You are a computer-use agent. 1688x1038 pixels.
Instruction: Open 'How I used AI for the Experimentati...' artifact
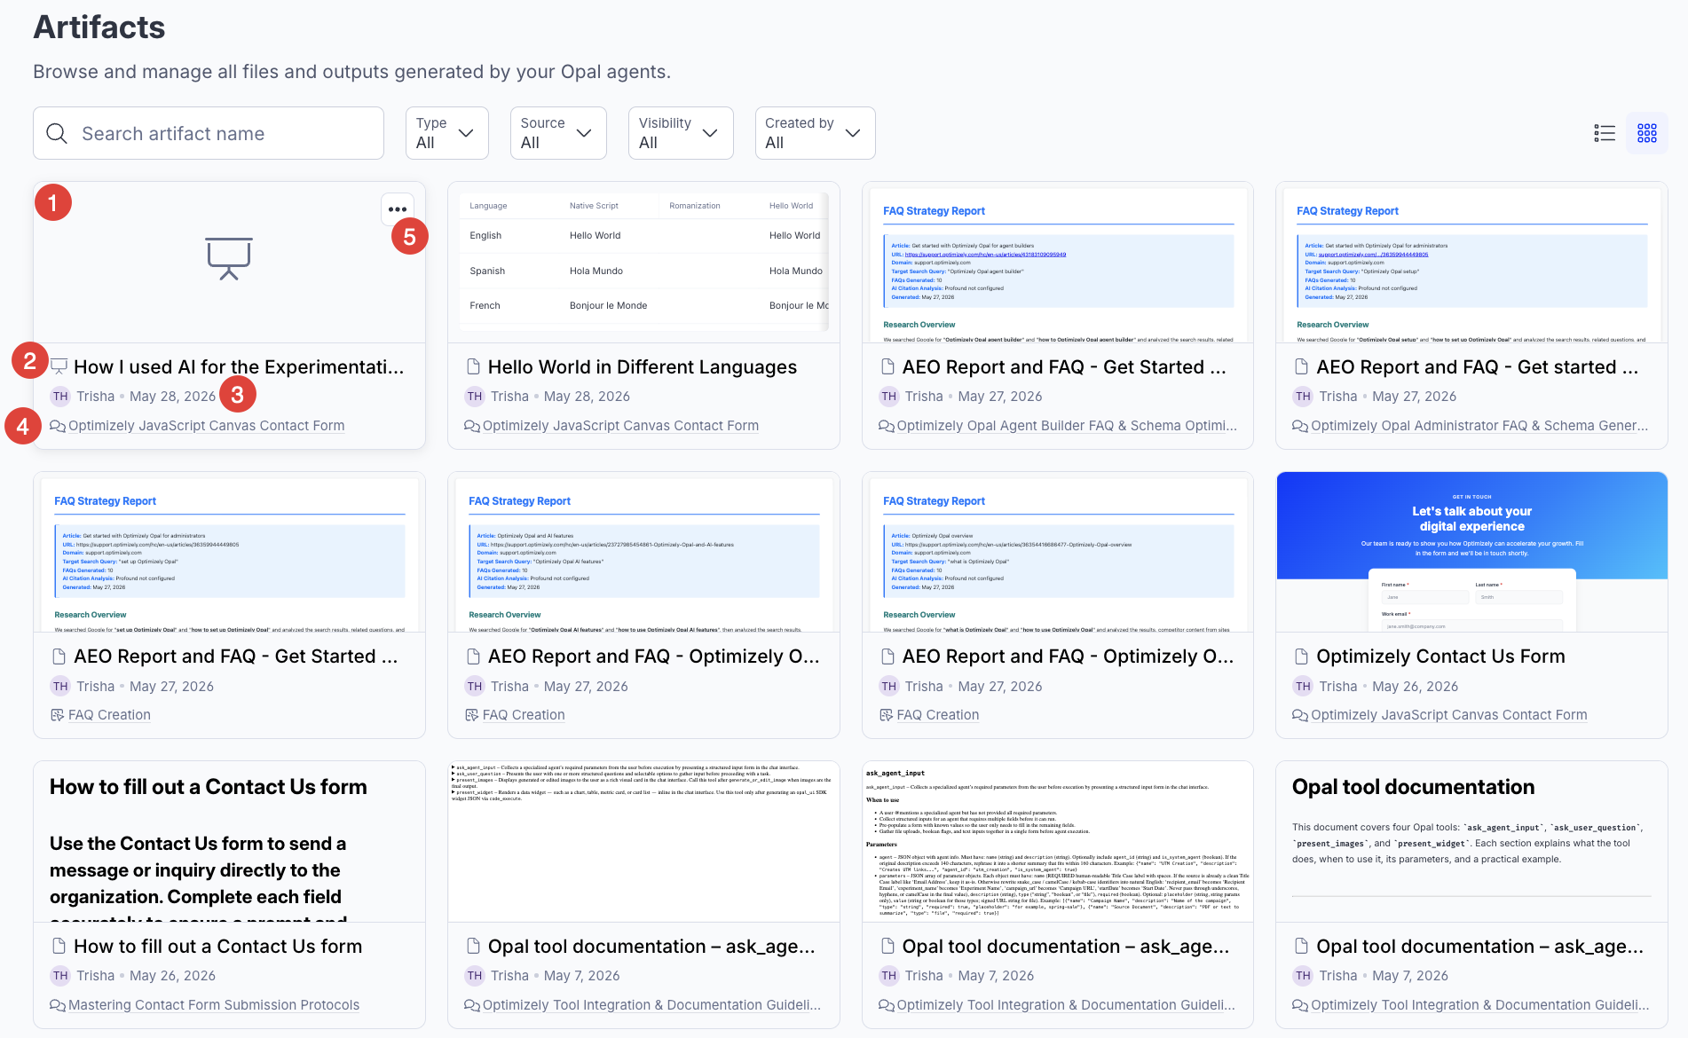click(239, 366)
